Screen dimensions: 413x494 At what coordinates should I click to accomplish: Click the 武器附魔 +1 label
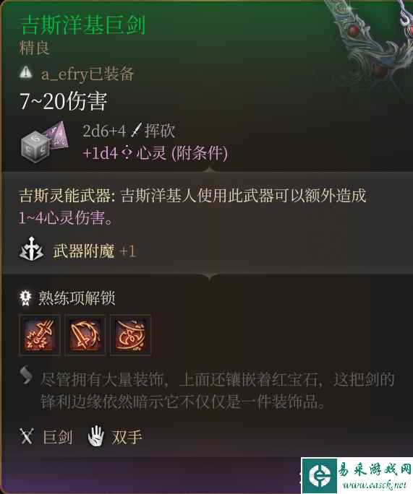pyautogui.click(x=94, y=251)
